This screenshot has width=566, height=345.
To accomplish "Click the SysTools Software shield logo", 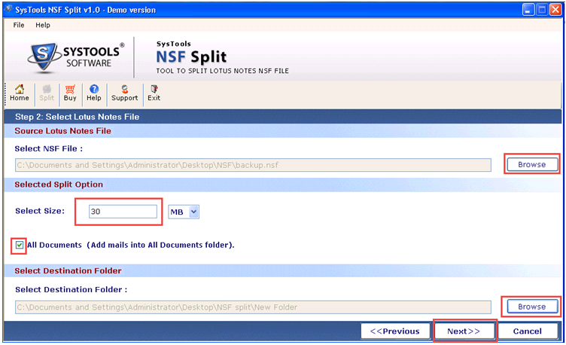I will [44, 57].
